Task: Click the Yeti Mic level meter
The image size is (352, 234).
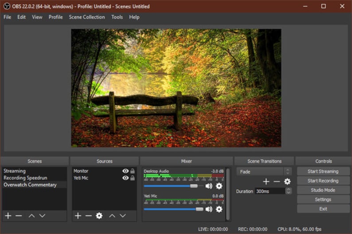Action: [184, 200]
